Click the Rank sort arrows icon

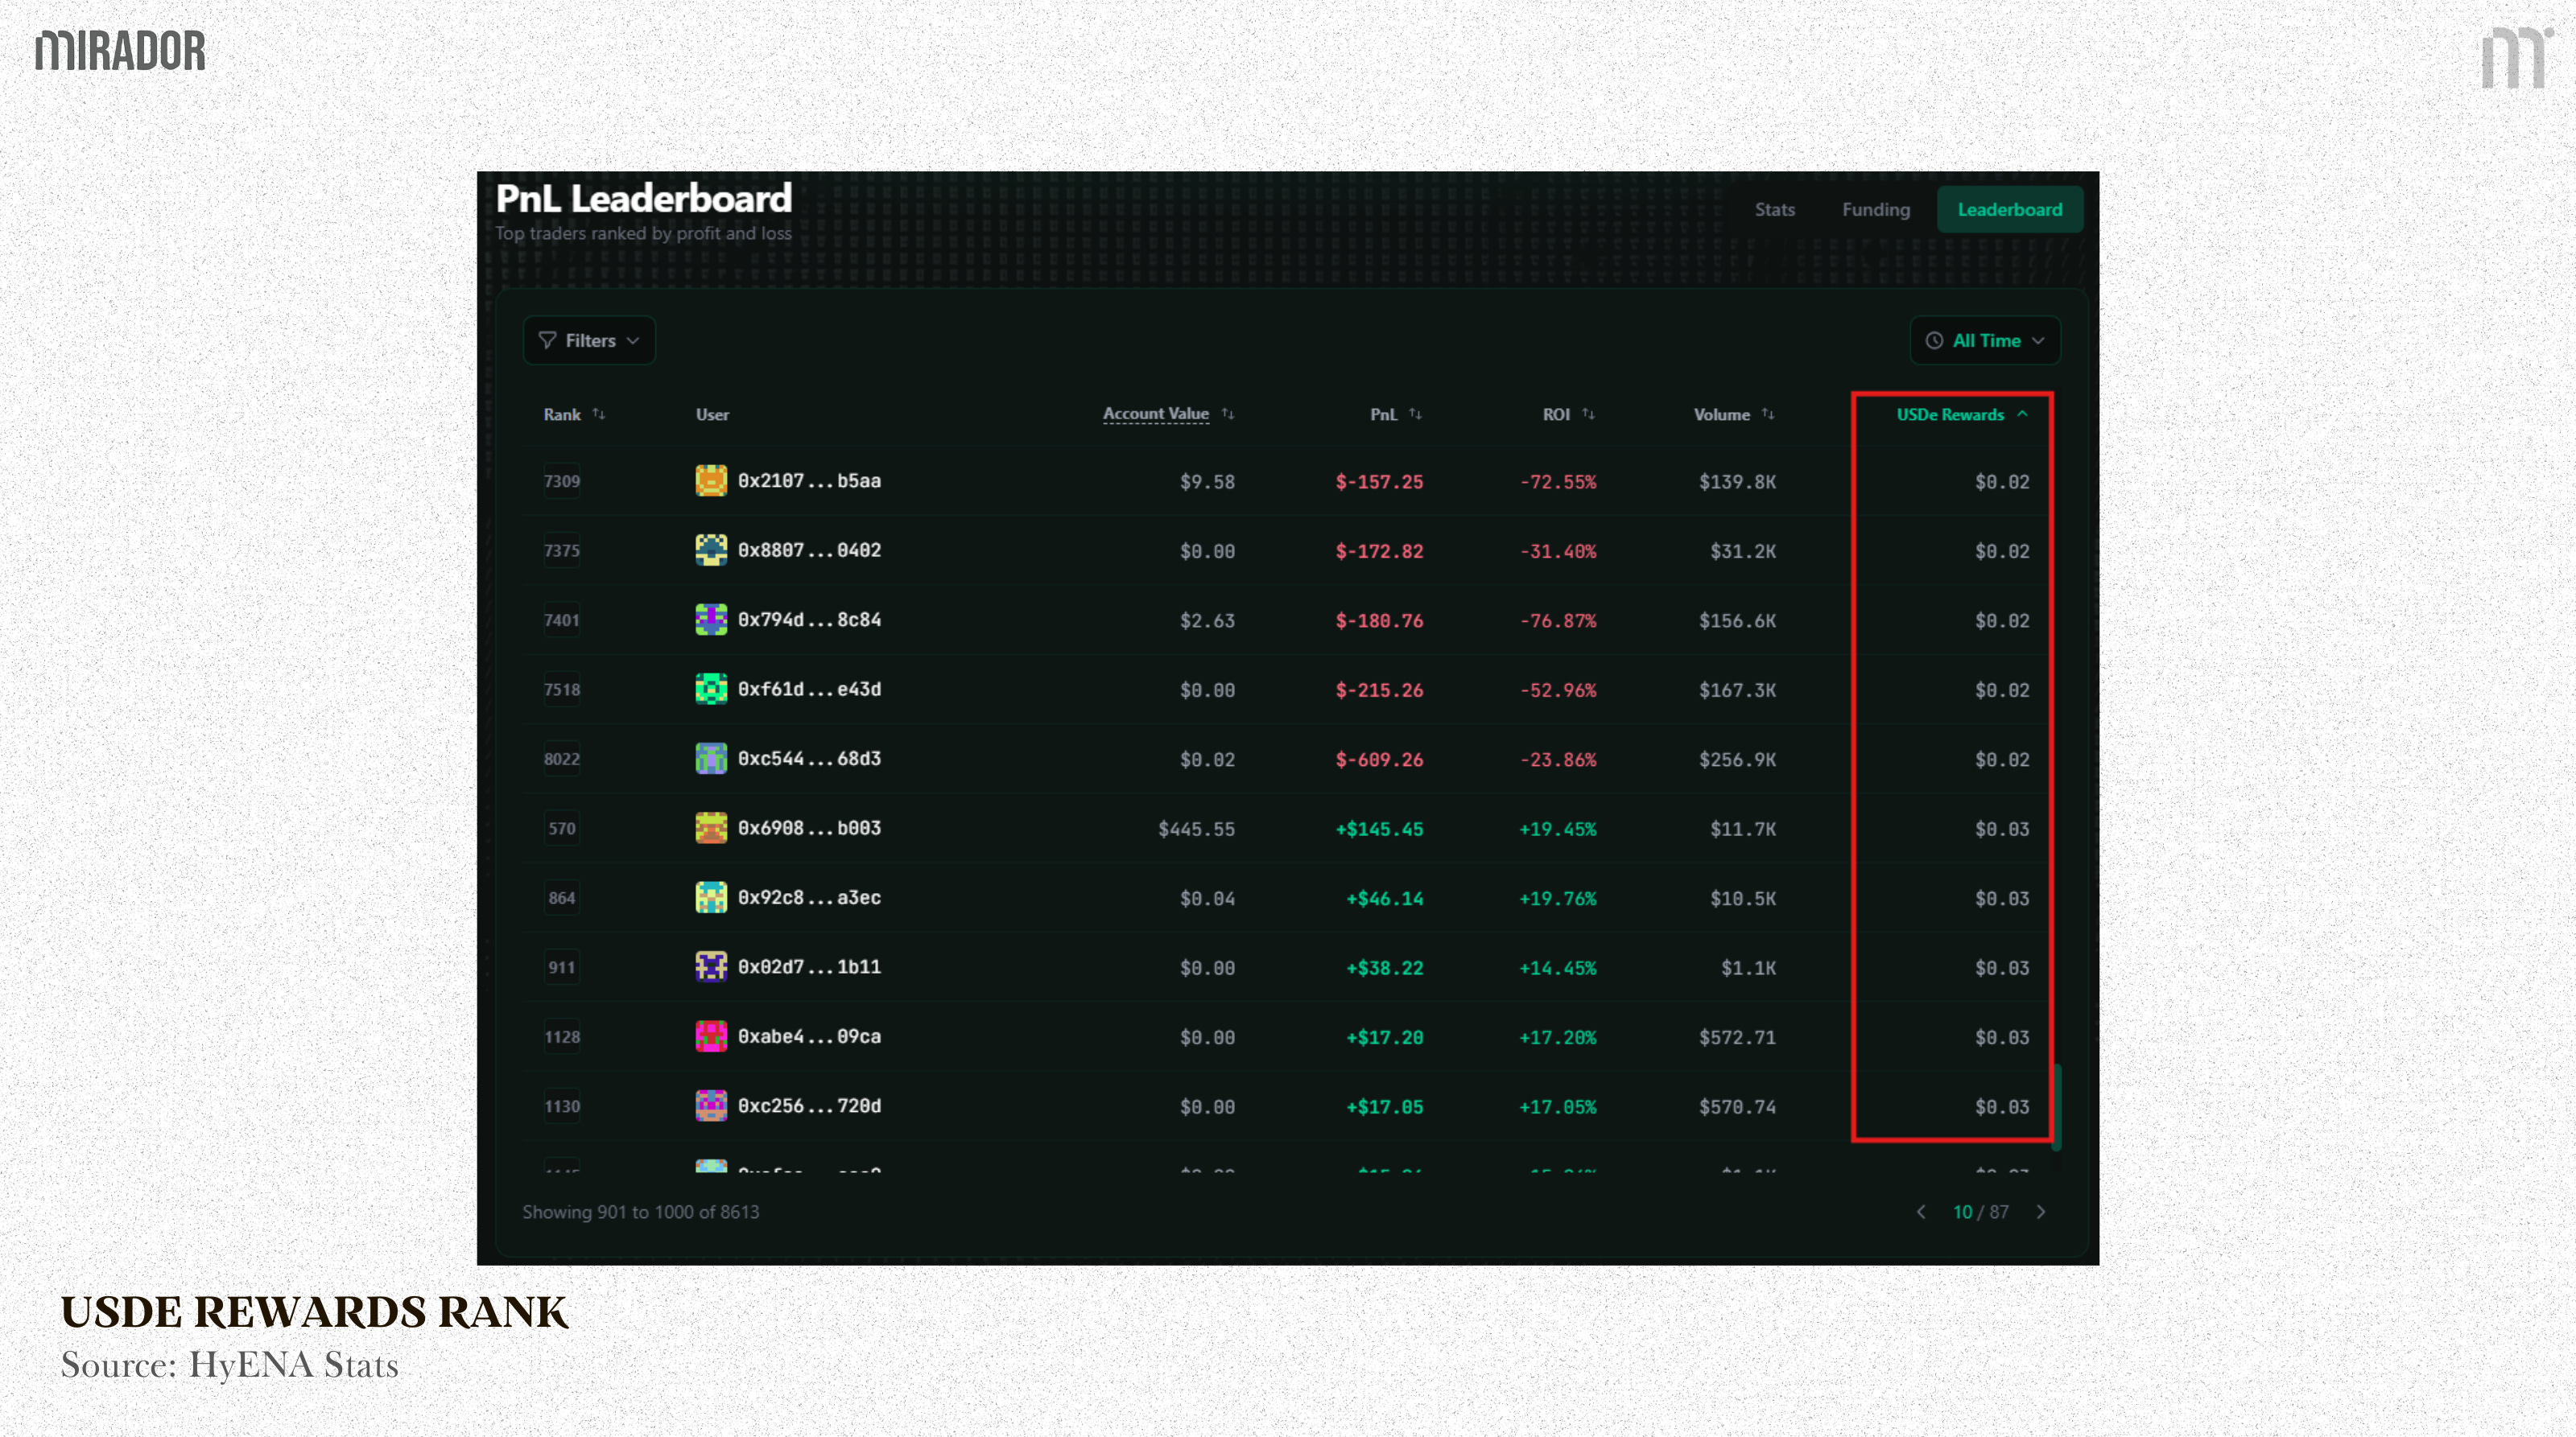tap(598, 414)
